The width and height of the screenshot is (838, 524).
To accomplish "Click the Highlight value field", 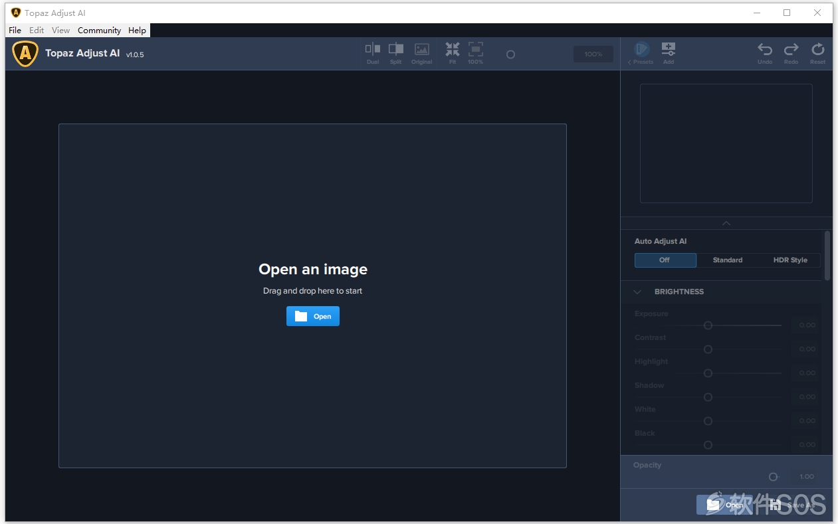I will point(805,373).
